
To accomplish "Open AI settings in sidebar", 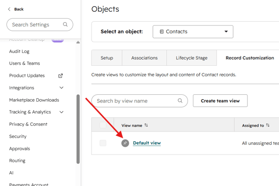I will pos(11,173).
